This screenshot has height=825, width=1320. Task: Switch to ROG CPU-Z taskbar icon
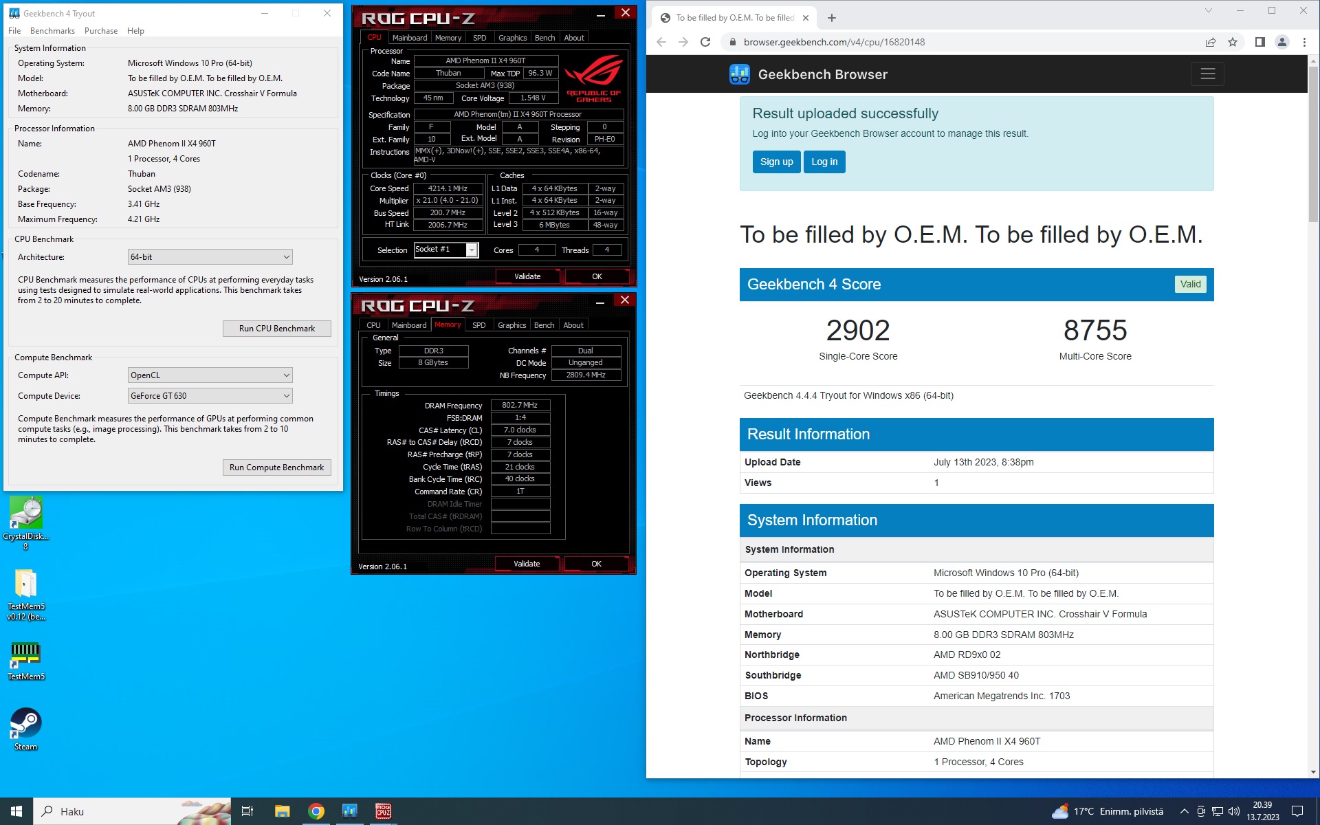[x=383, y=811]
